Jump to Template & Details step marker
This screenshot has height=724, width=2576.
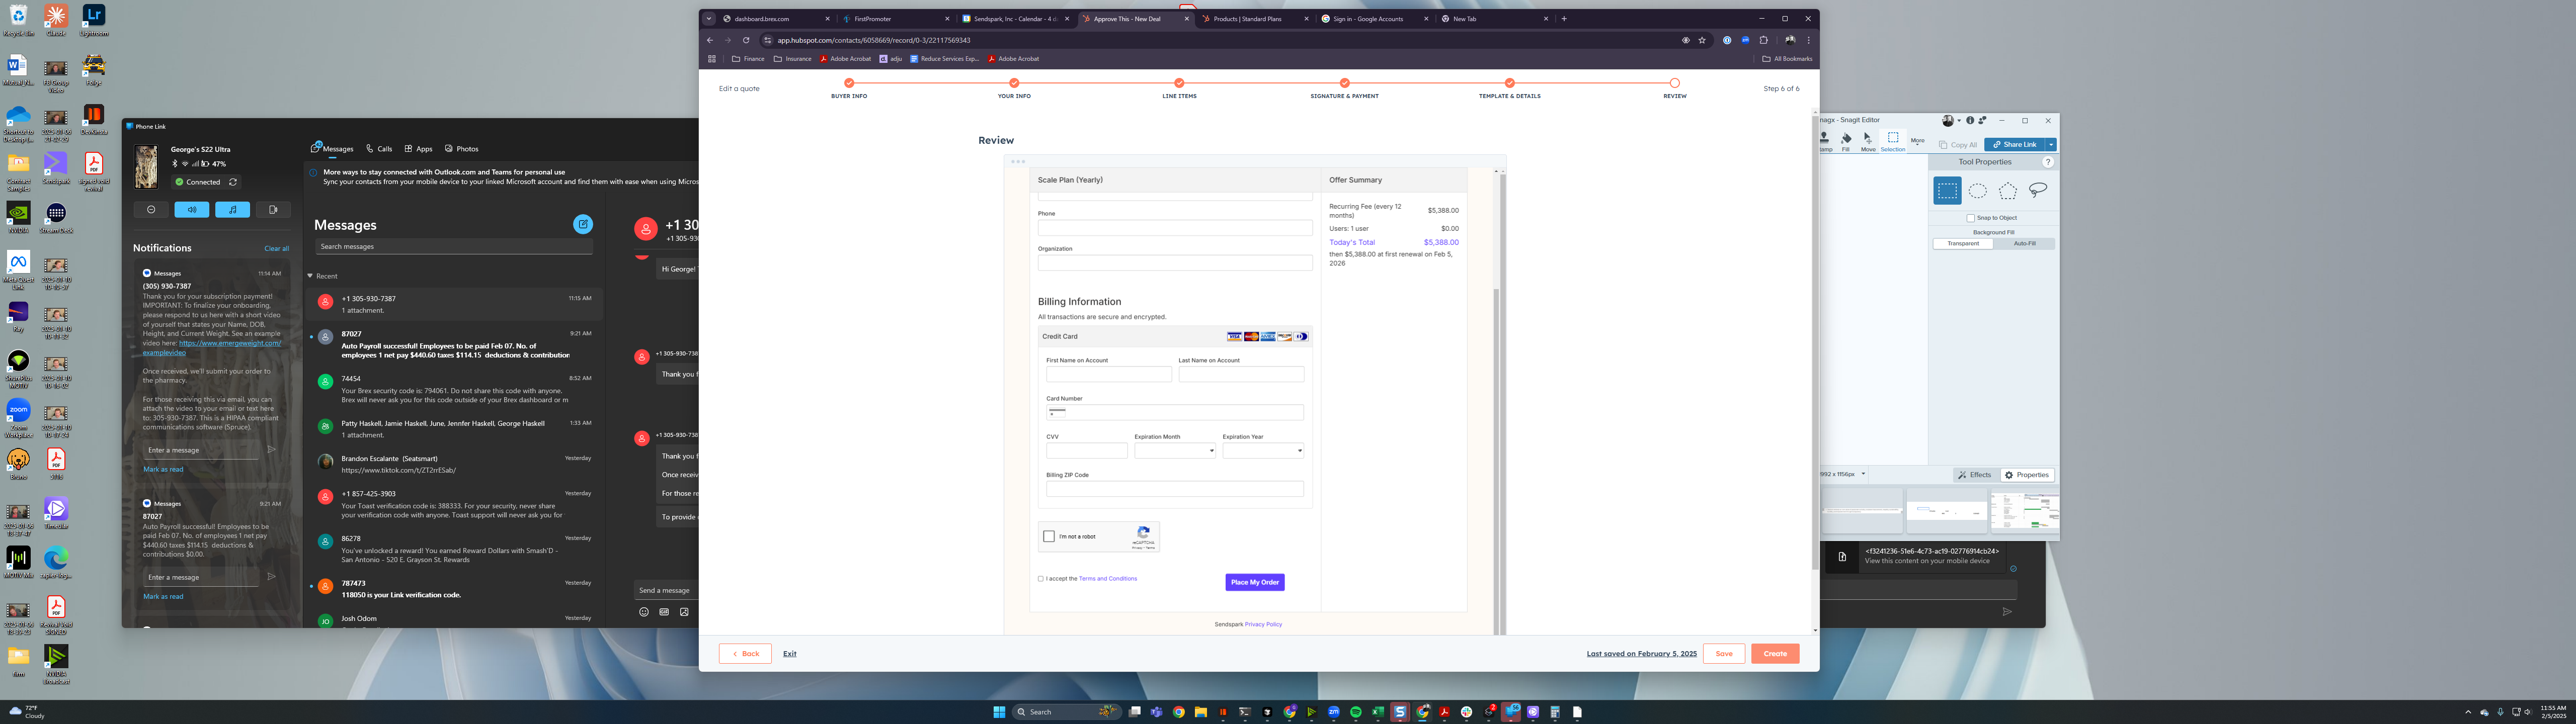[x=1510, y=83]
